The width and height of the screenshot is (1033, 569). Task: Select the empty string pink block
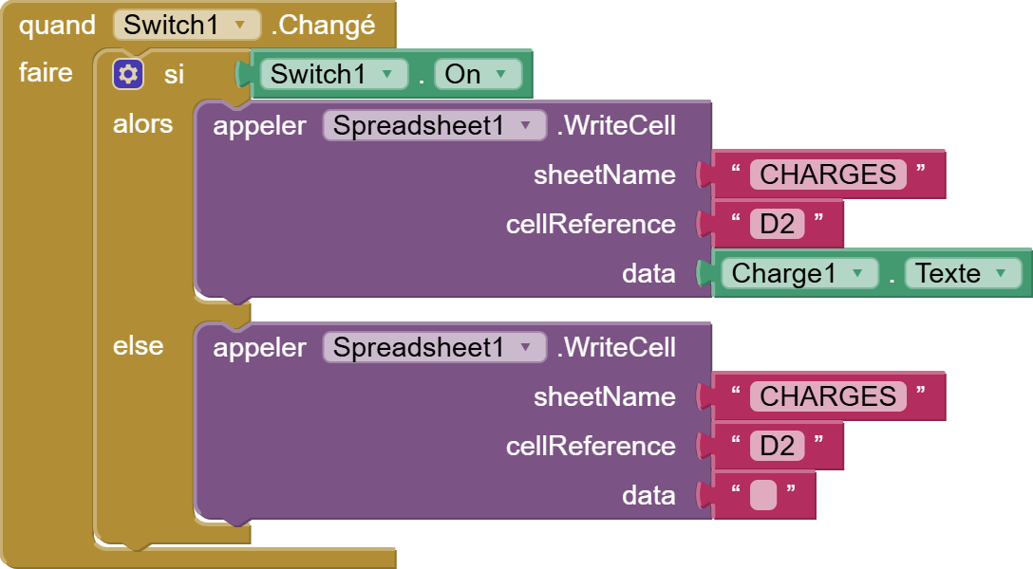click(764, 495)
